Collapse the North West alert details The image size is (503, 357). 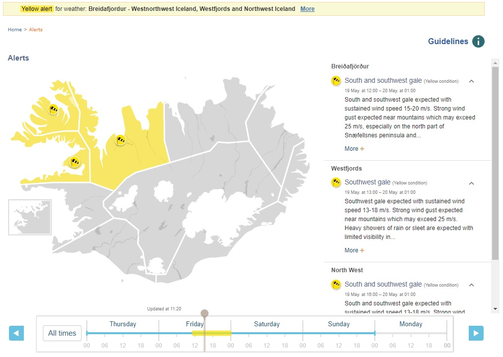tap(471, 285)
